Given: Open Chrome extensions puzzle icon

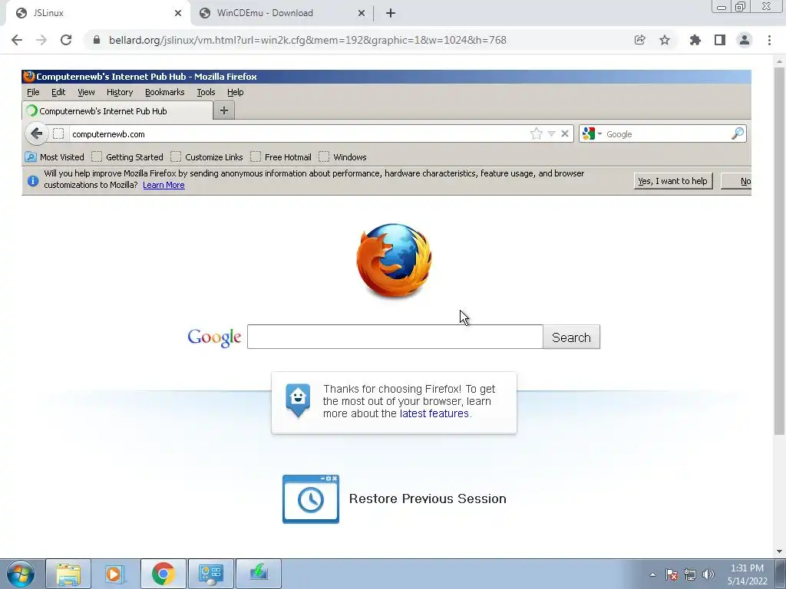Looking at the screenshot, I should click(695, 40).
